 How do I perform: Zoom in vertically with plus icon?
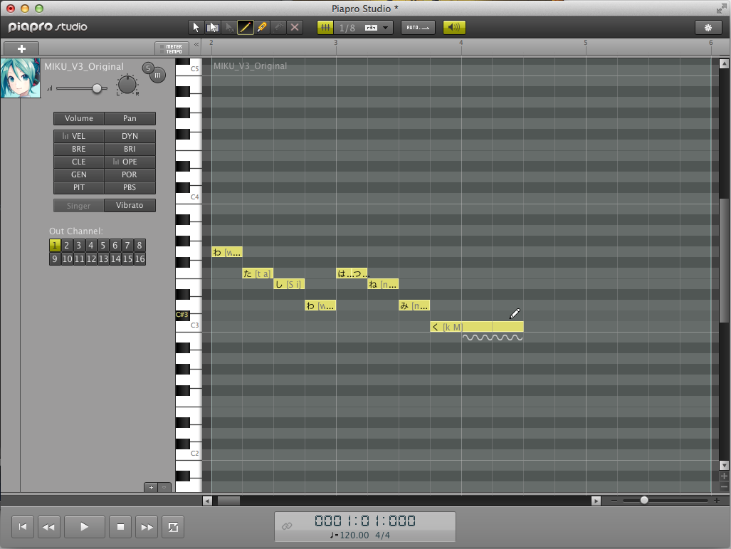[x=724, y=476]
